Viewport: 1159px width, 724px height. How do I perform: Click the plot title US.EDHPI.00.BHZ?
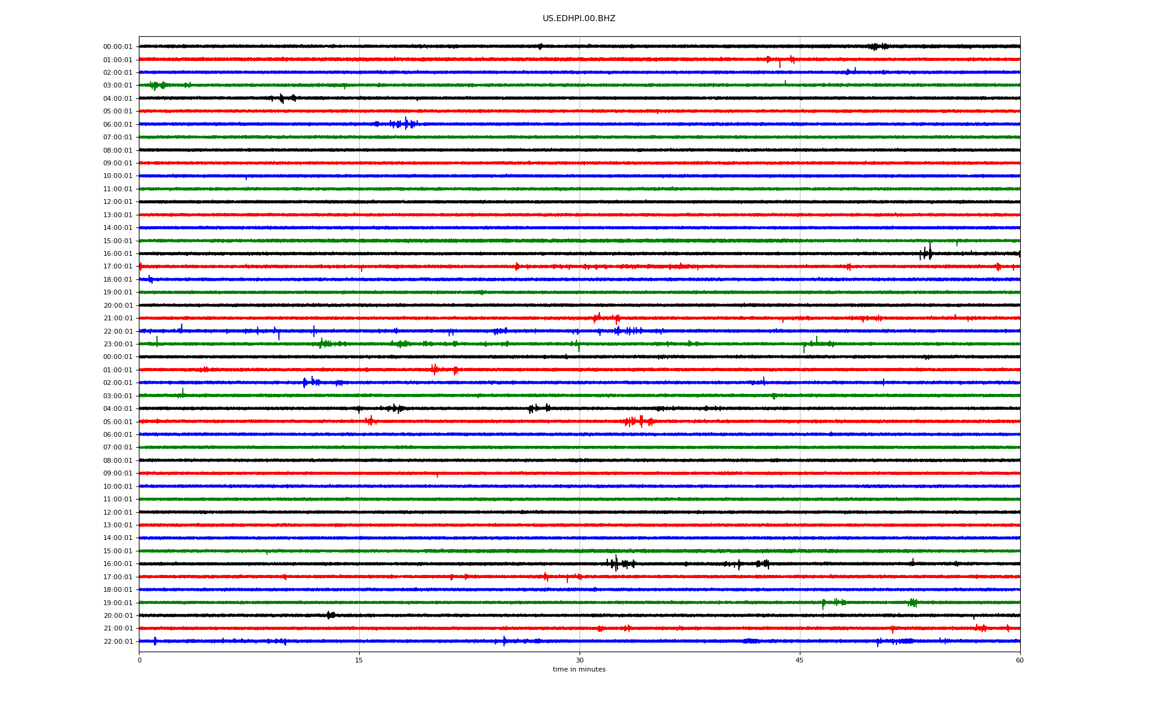click(578, 19)
